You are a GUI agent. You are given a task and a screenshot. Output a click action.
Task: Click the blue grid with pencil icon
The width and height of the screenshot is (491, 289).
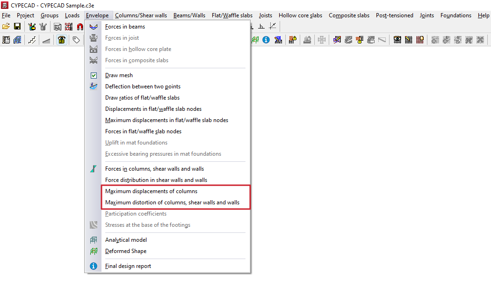pos(278,40)
